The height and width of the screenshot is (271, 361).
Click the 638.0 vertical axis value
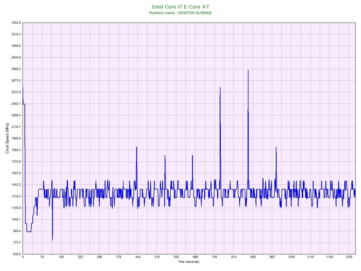point(17,254)
